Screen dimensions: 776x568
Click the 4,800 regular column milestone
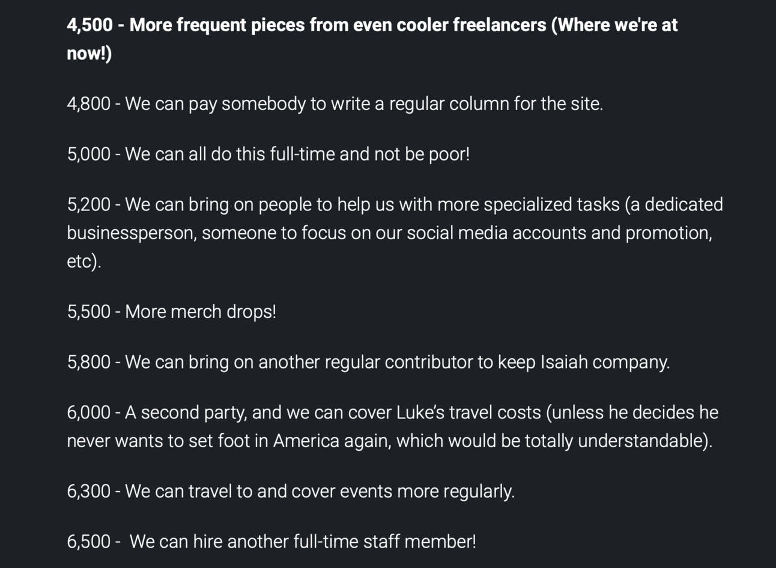(x=335, y=104)
